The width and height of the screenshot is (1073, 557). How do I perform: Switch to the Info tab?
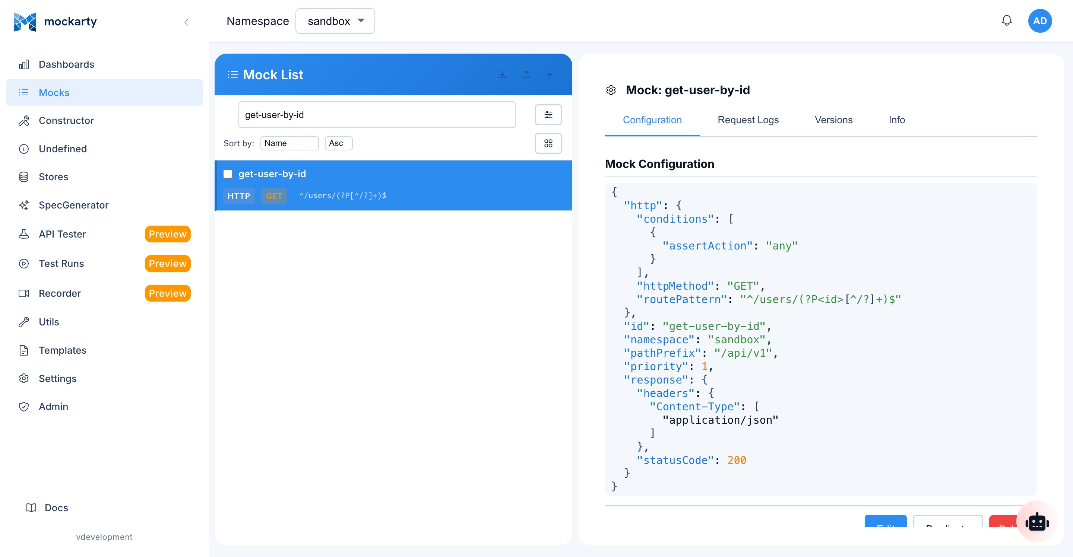point(896,120)
